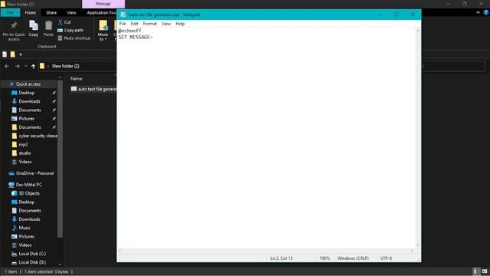Click Paste shortcut command

click(x=74, y=38)
